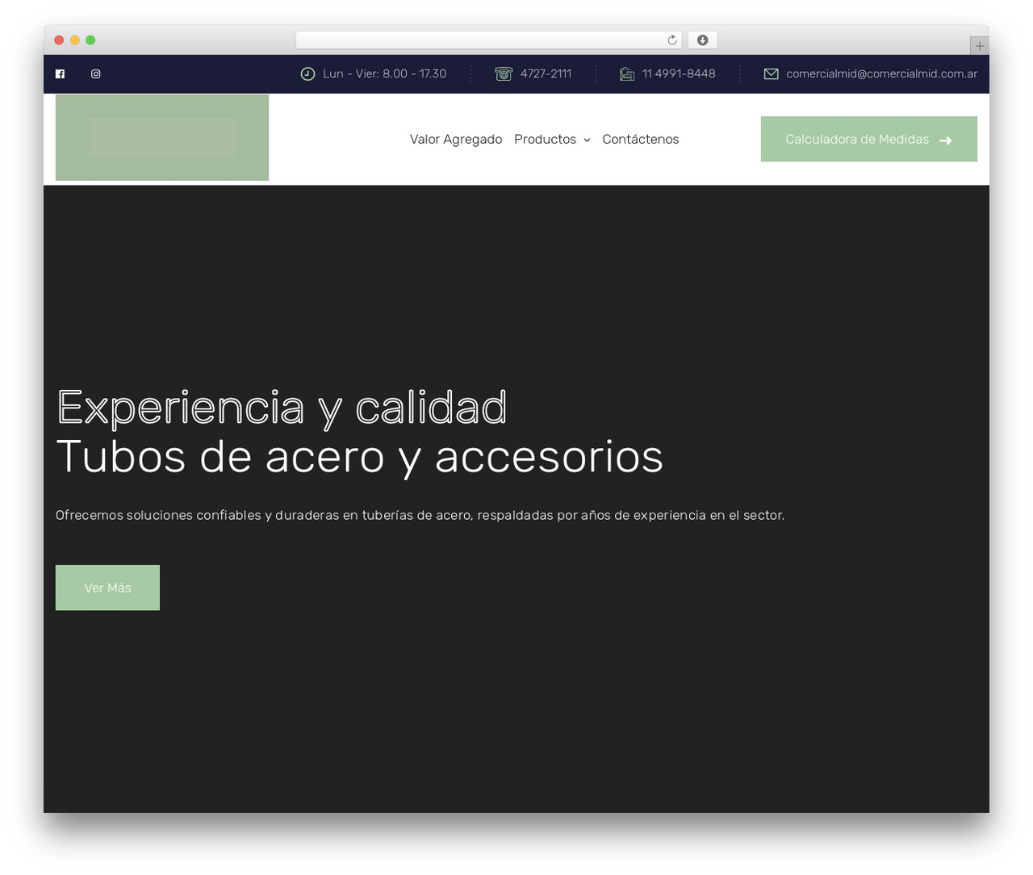
Task: Open the Productos menu item
Action: (x=545, y=140)
